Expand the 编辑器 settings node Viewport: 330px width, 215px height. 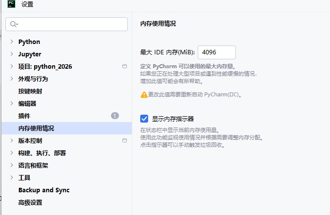(x=11, y=103)
